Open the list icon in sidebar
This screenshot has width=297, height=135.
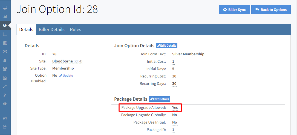(5, 34)
